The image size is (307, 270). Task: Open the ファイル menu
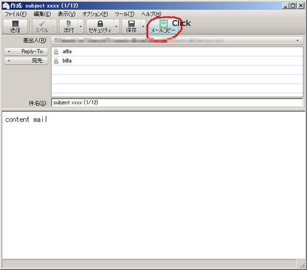tap(15, 14)
